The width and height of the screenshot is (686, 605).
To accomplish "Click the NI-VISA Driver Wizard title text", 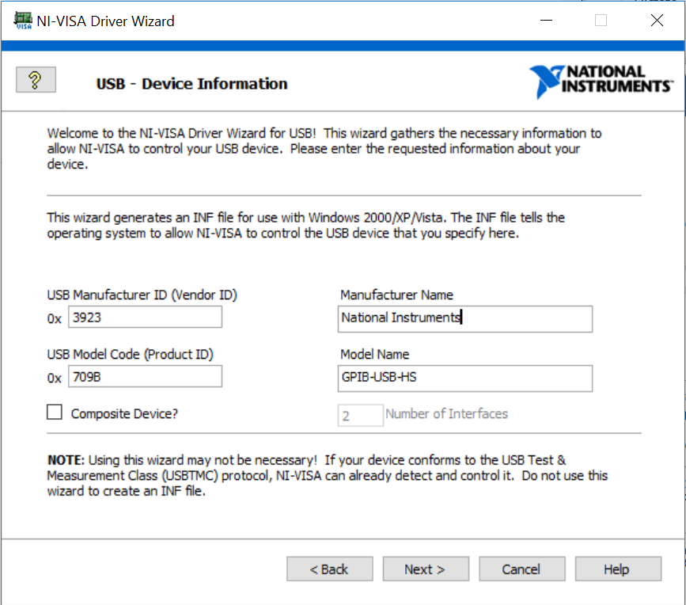I will pos(105,21).
